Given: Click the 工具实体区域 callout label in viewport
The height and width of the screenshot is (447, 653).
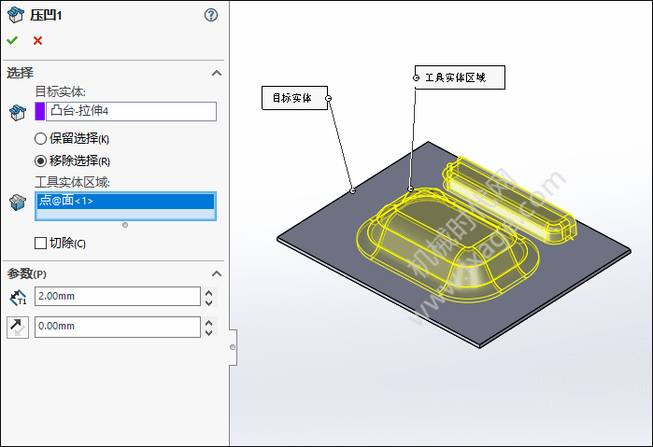Looking at the screenshot, I should pos(460,77).
